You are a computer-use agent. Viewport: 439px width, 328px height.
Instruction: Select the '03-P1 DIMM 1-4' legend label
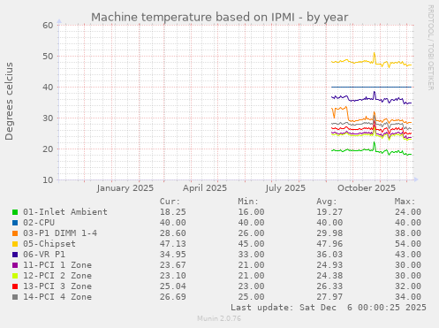click(x=60, y=233)
